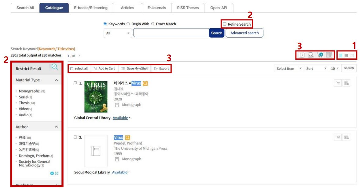Switch to grid thumbnail view icon
The width and height of the screenshot is (360, 189).
[x=346, y=55]
